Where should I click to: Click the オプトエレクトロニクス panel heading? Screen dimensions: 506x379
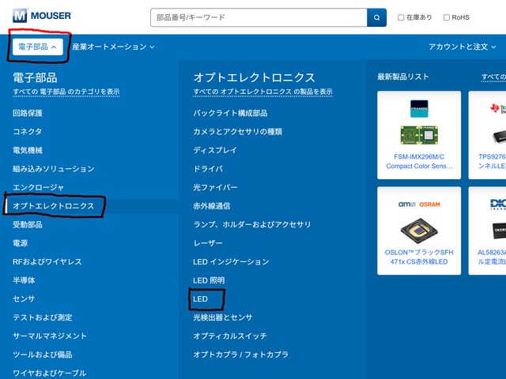[254, 77]
